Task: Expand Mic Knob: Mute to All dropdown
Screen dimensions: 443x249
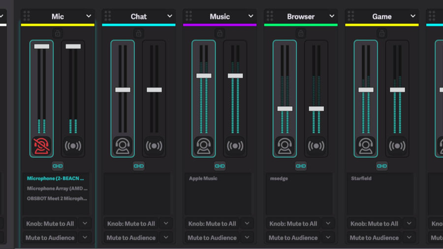Action: coord(85,223)
